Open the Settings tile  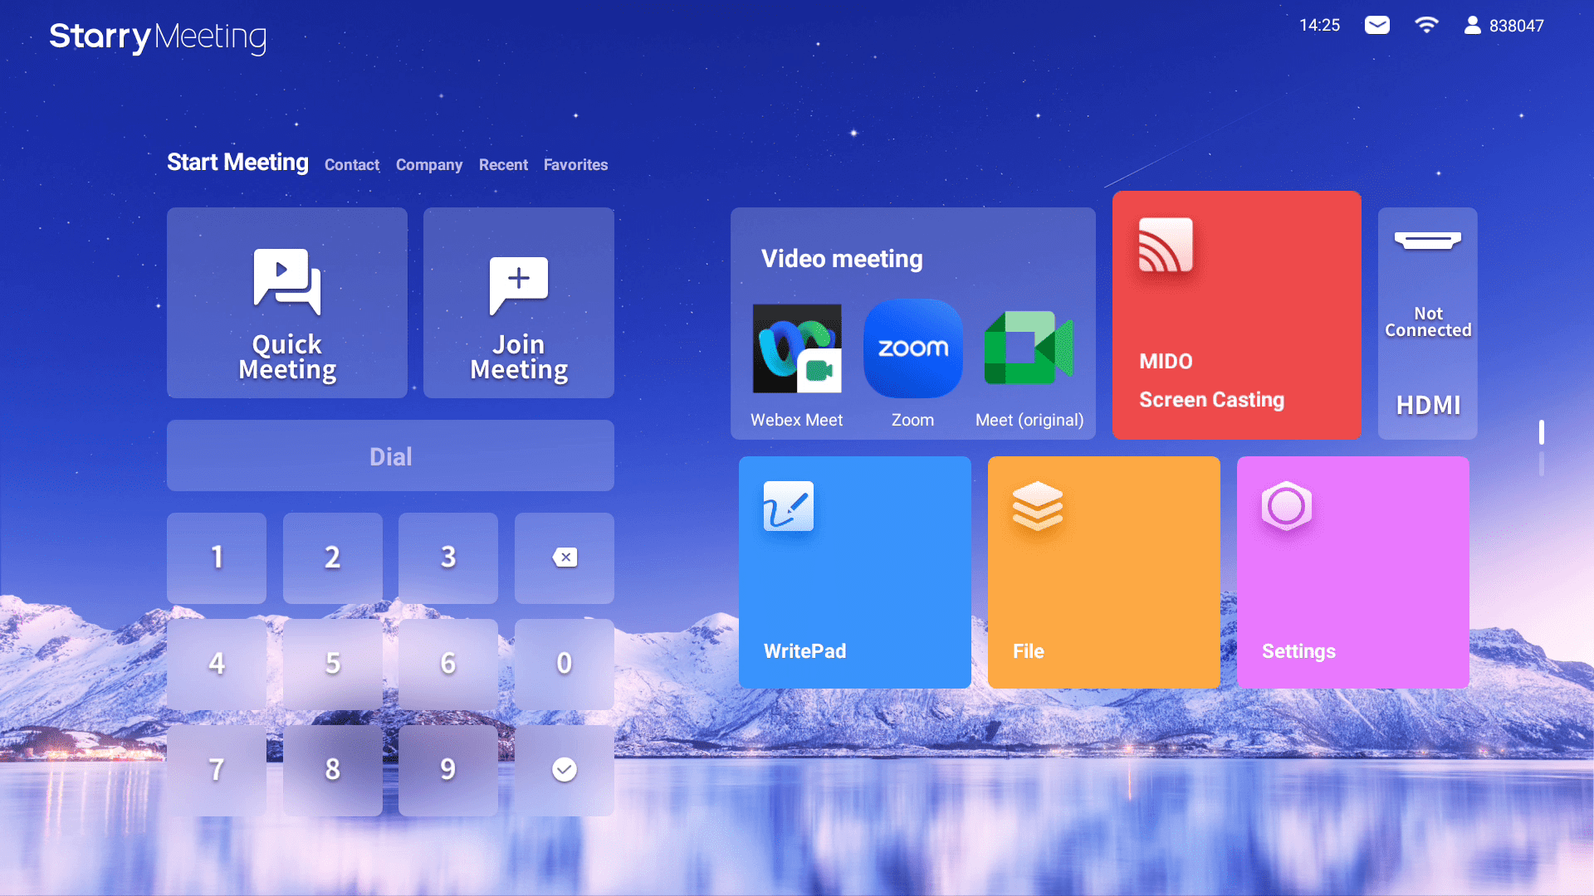1353,572
